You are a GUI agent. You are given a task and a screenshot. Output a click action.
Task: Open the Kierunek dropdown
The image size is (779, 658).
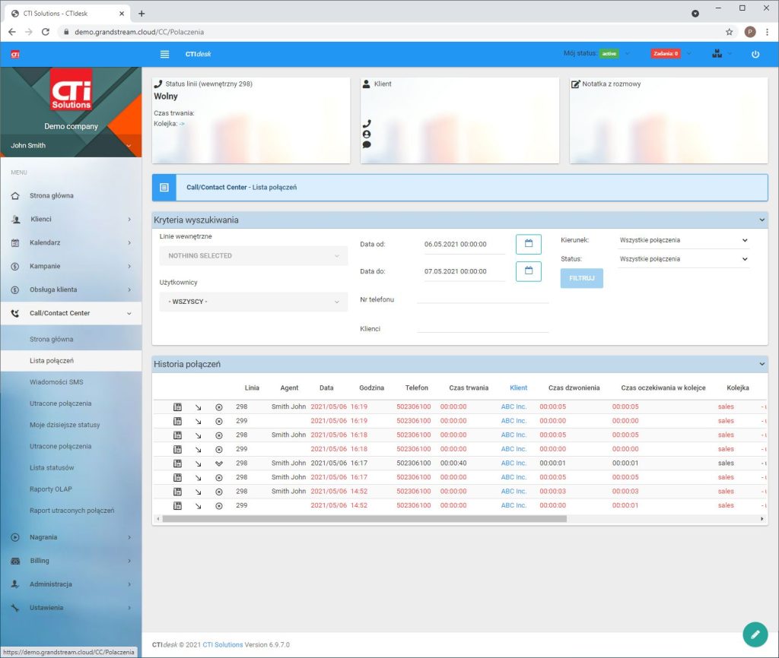[x=683, y=240]
